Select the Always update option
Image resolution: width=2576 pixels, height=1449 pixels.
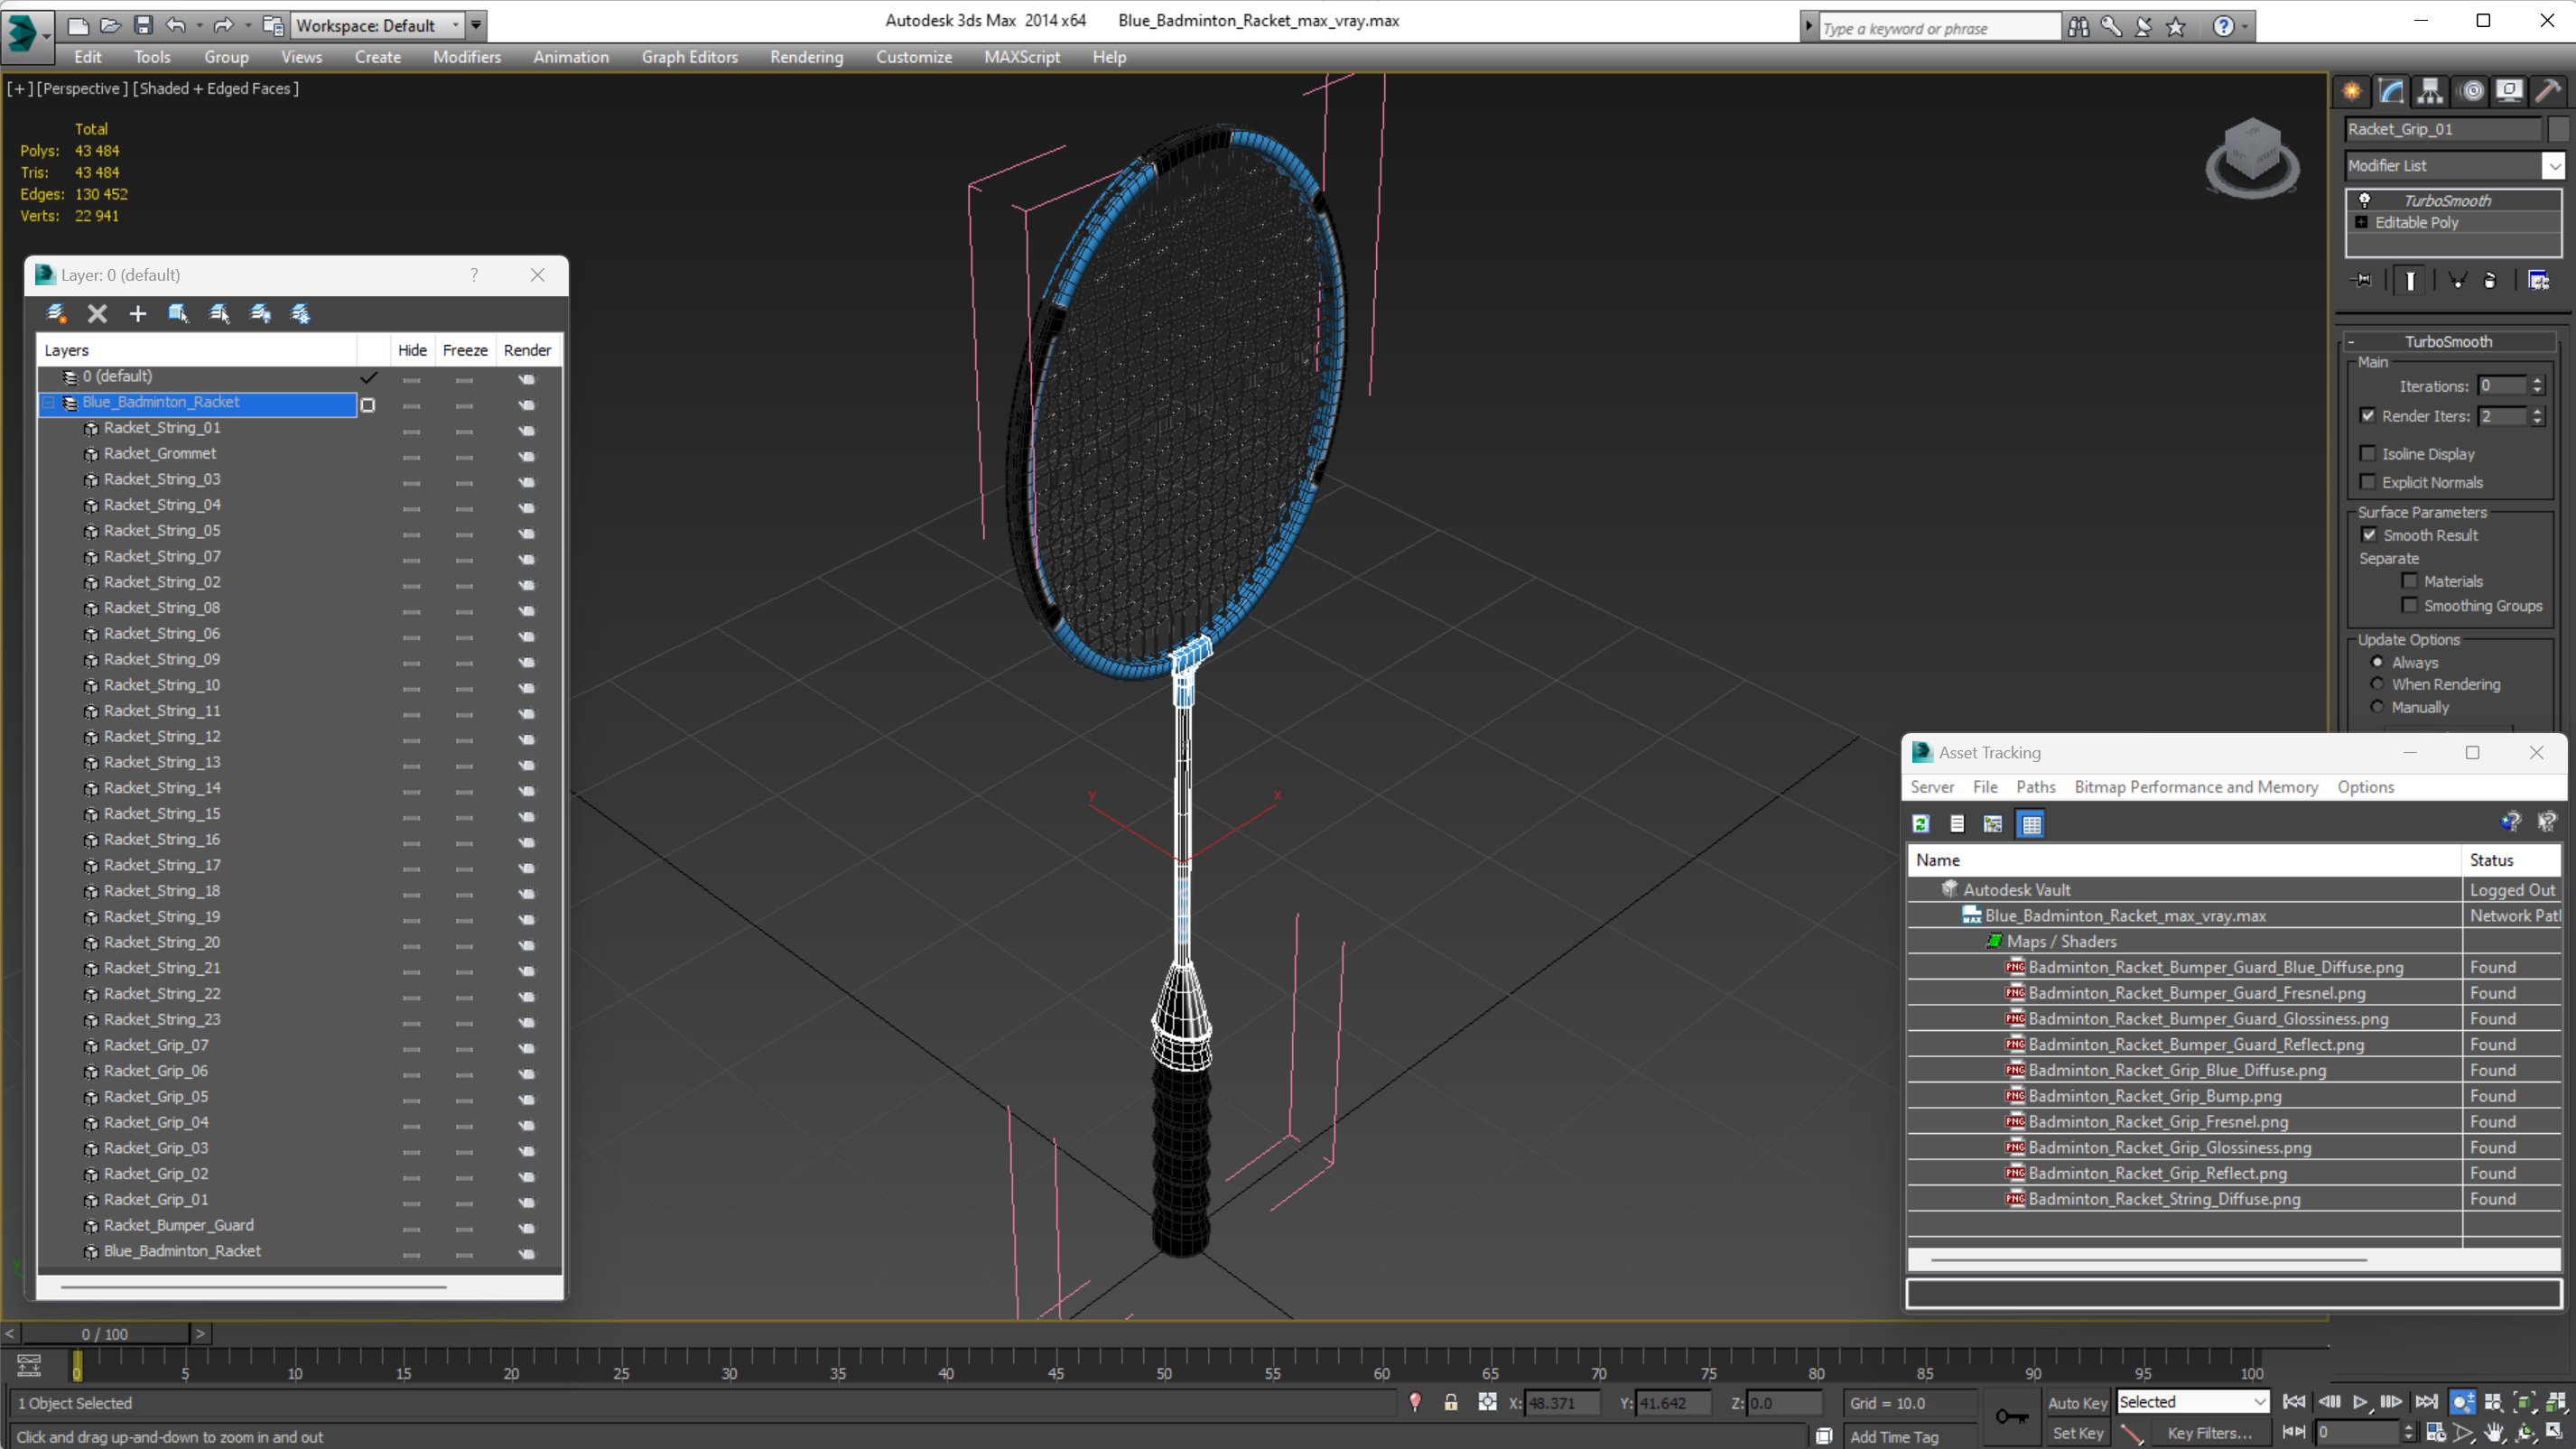click(x=2377, y=662)
